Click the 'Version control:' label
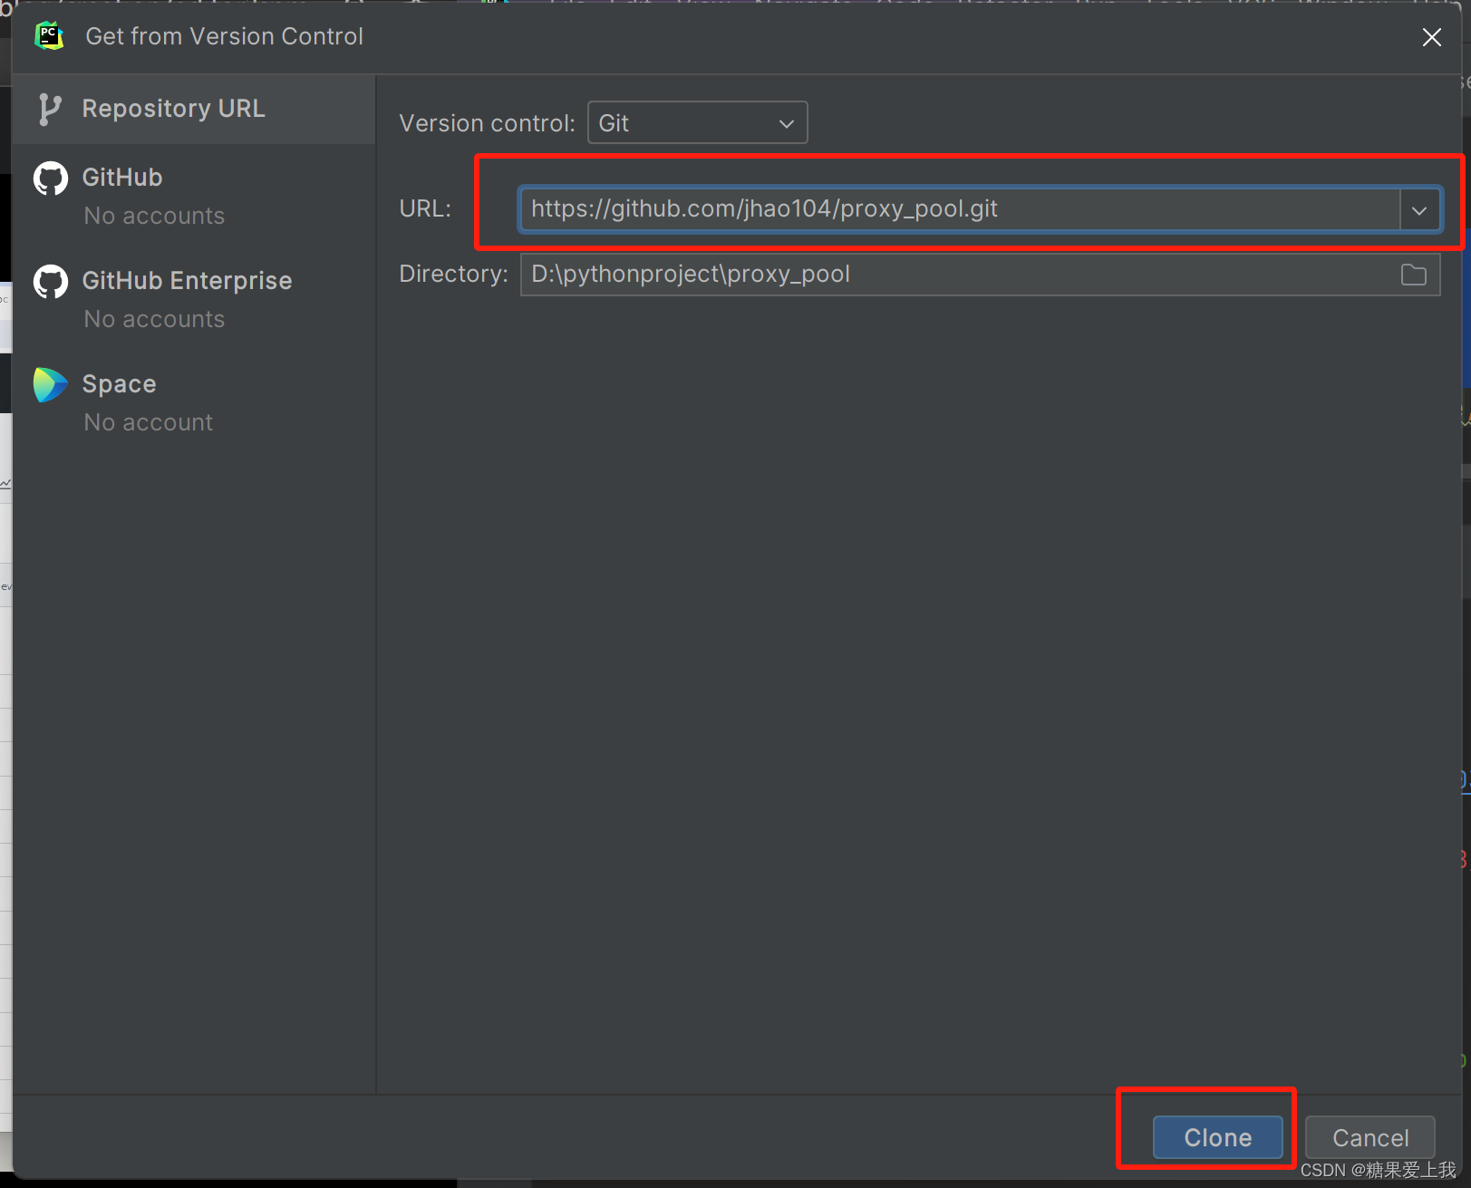1471x1188 pixels. [x=488, y=123]
